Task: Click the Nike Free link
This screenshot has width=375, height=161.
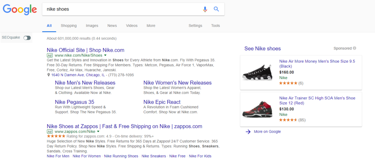Action: [x=178, y=156]
